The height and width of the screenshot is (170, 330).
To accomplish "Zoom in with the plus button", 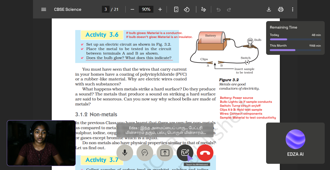I will (x=160, y=9).
